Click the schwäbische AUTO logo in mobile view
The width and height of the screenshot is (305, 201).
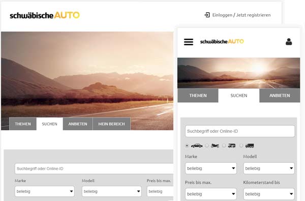222,42
